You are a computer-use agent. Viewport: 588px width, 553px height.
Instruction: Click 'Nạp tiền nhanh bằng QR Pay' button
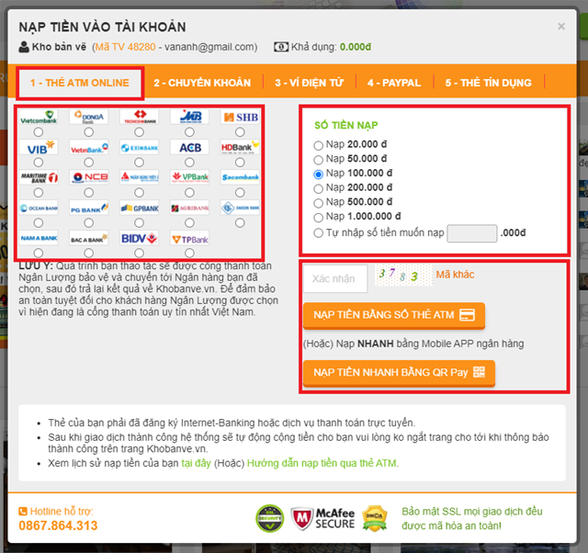pyautogui.click(x=399, y=373)
